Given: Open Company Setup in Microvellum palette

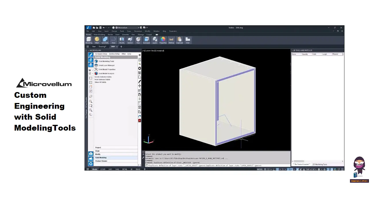Looking at the screenshot, I should coord(101,54).
